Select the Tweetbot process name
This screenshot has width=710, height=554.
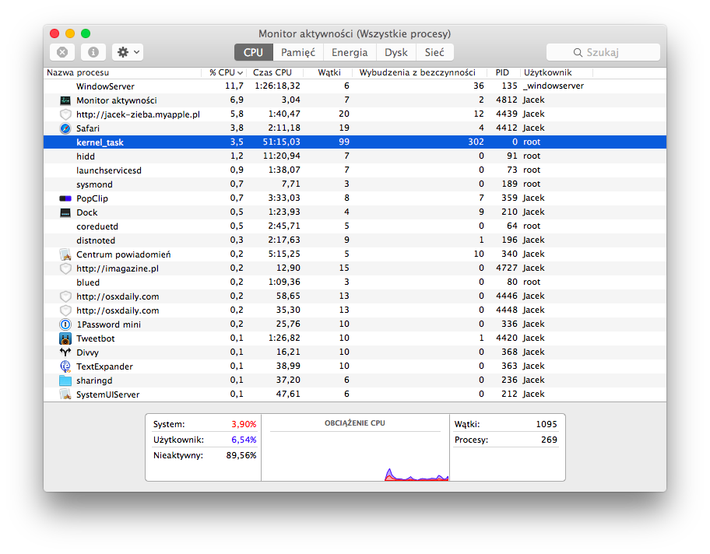(96, 338)
